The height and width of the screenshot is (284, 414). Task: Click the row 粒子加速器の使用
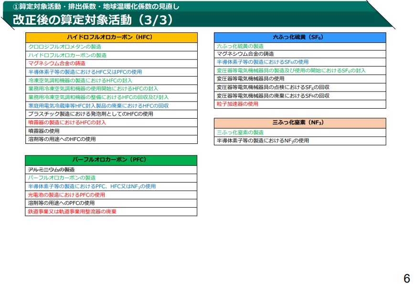coord(300,104)
